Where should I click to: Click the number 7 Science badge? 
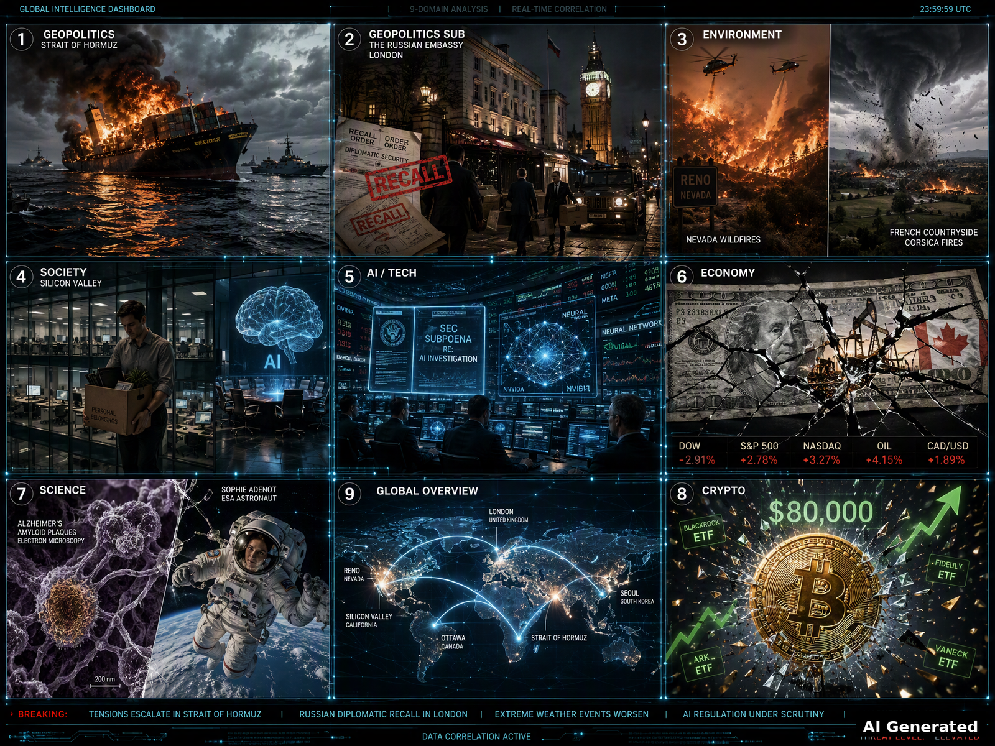click(x=21, y=494)
